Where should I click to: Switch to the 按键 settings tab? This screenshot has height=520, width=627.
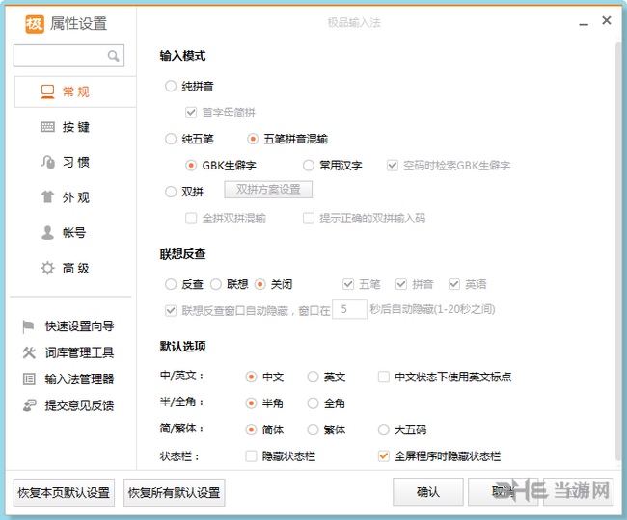75,127
